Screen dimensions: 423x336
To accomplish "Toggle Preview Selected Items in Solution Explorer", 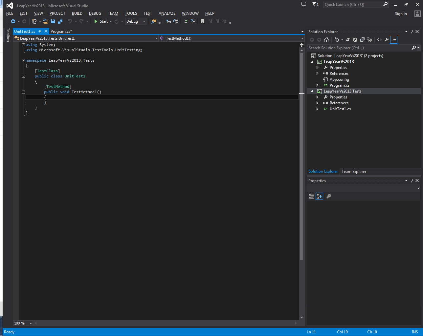I will coord(394,40).
